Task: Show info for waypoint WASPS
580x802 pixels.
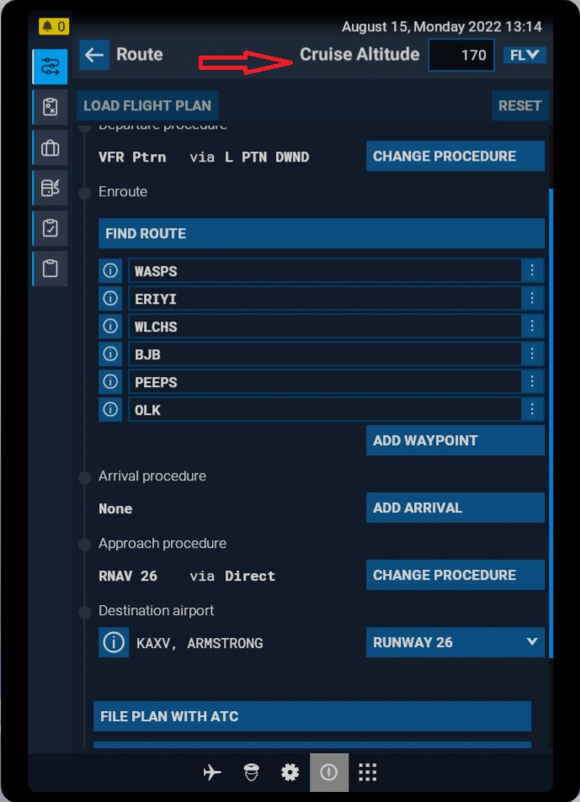Action: click(x=110, y=271)
